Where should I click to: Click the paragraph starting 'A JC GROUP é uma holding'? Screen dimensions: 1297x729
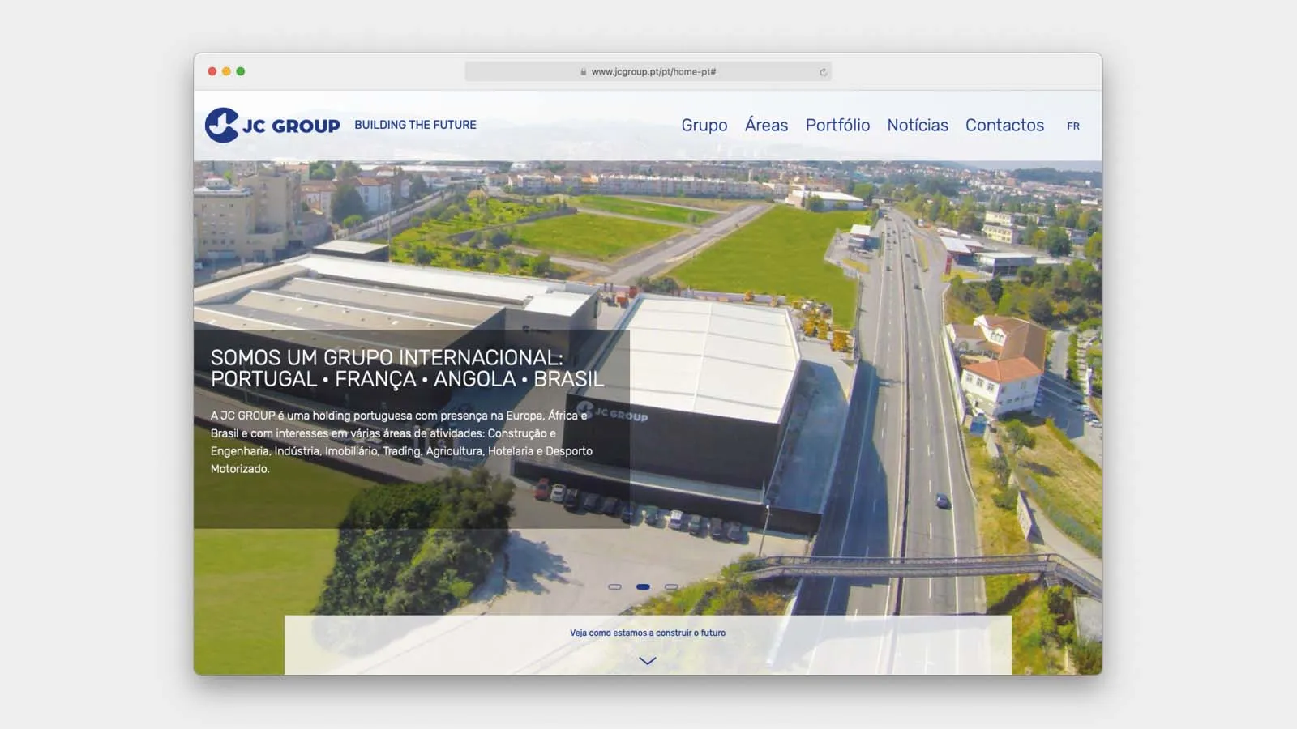click(x=401, y=441)
